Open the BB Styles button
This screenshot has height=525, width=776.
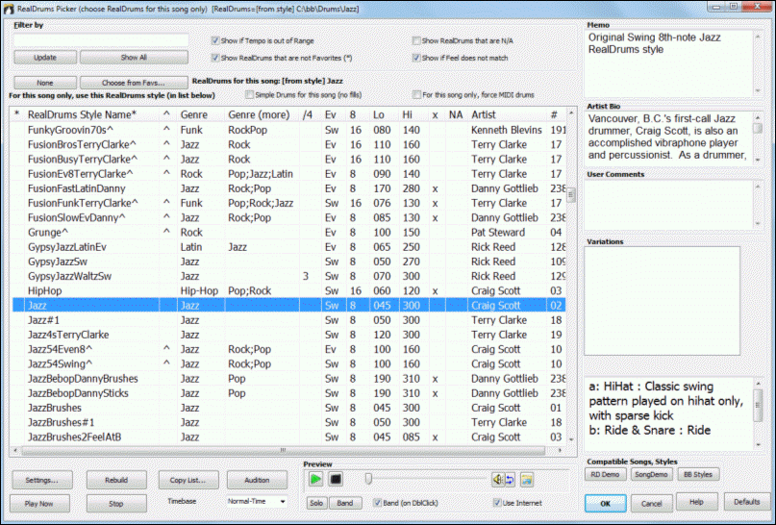point(698,474)
